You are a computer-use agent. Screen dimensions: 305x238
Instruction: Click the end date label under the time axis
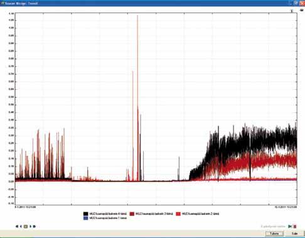tap(286, 207)
